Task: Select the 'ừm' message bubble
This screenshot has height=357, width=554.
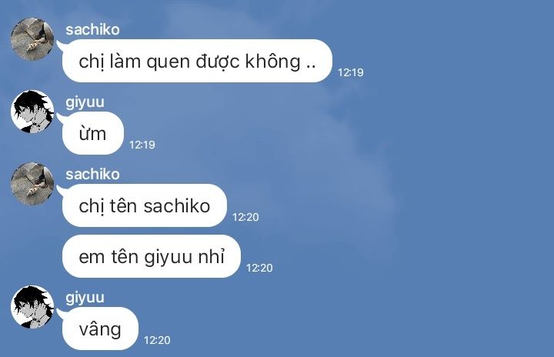Action: click(93, 133)
